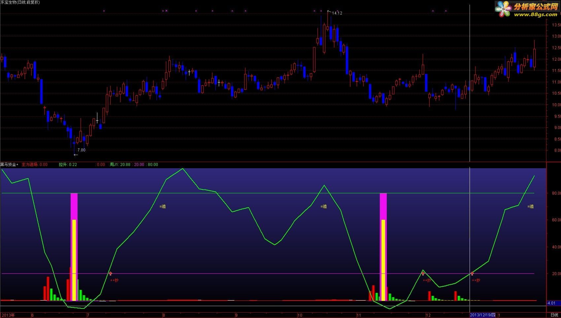Click the 60.00 level on the indicator axis
This screenshot has height=318, width=561.
click(556, 220)
